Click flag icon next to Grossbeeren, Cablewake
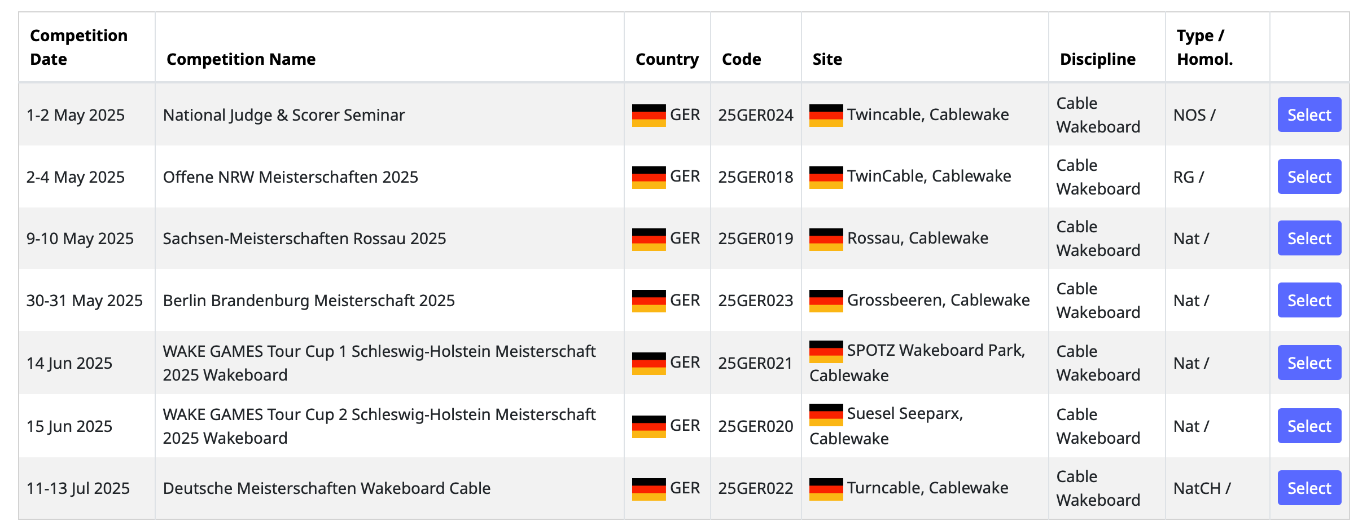 coord(826,301)
